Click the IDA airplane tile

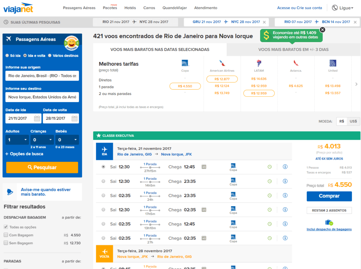pos(104,151)
